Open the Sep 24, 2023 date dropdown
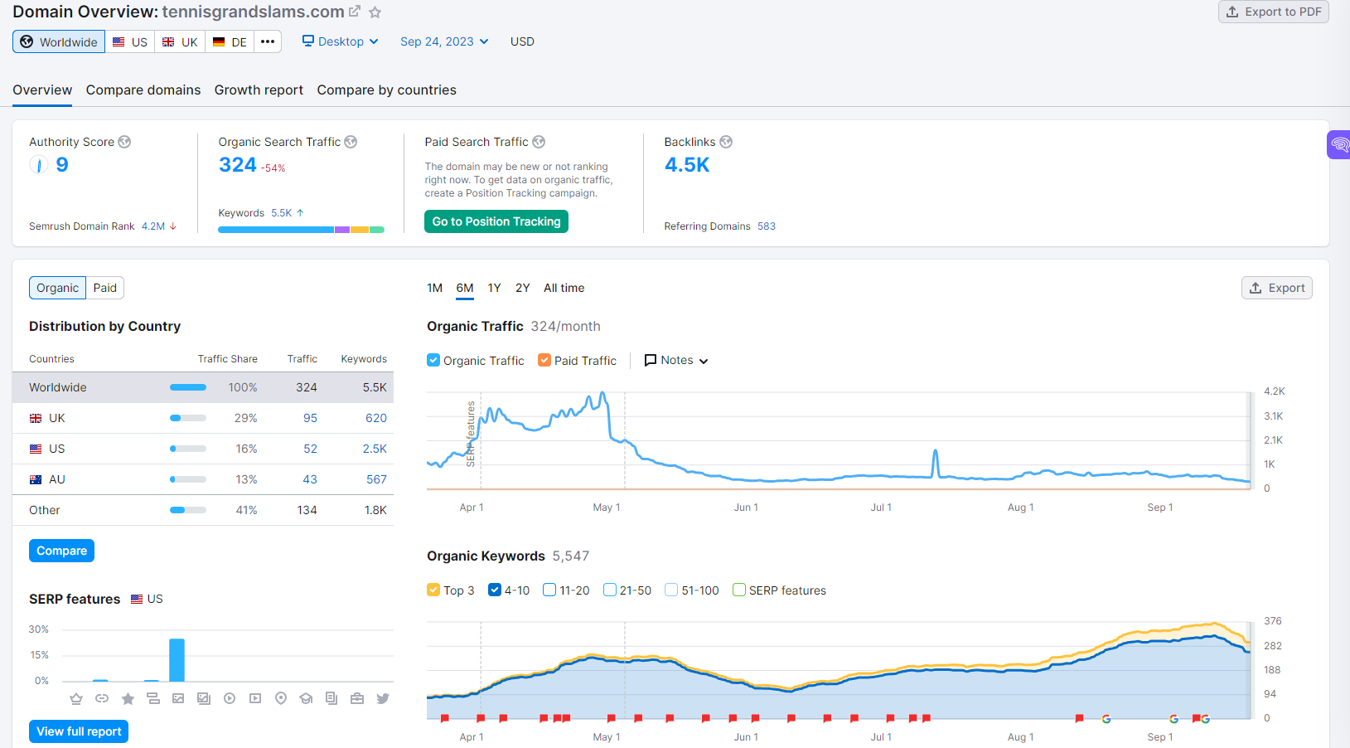Image resolution: width=1350 pixels, height=748 pixels. (x=444, y=41)
